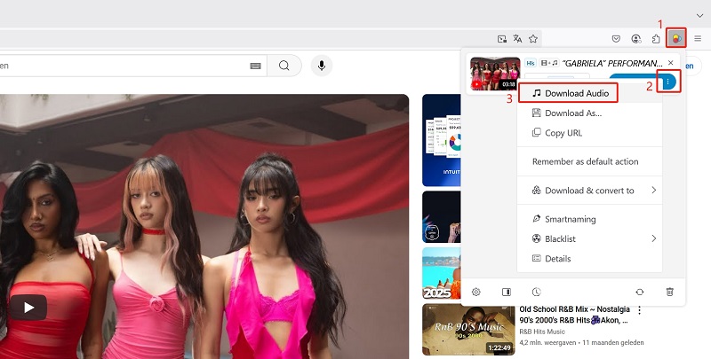Play the main video with the play button
711x359 pixels.
click(28, 308)
